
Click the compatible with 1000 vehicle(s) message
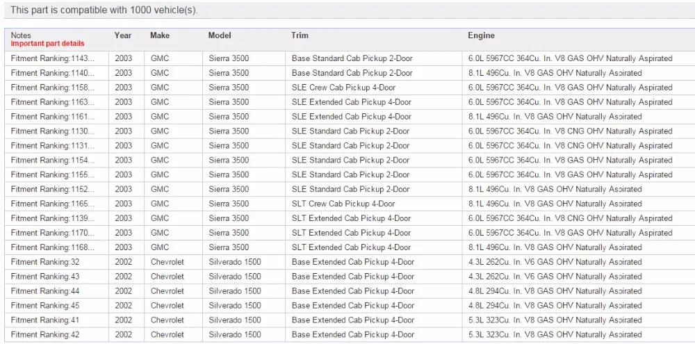coord(104,10)
